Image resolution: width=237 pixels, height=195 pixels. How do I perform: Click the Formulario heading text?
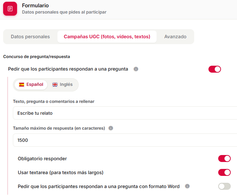coord(35,6)
